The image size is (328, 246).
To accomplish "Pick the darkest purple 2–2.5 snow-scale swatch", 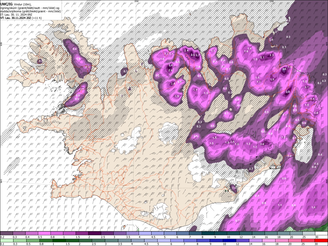I will click(95, 233).
